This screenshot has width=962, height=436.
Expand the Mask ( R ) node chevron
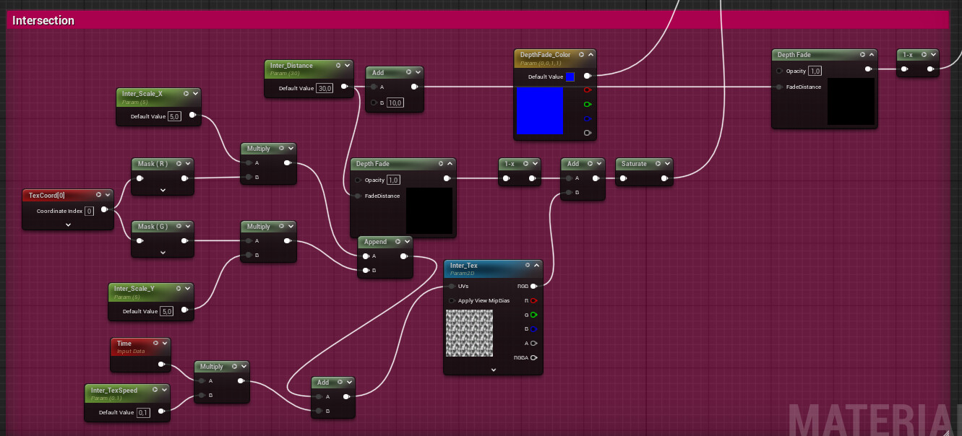tap(163, 191)
